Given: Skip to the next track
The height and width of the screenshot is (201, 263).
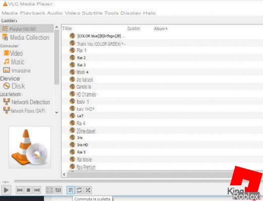Looking at the screenshot, I should pos(37,190).
